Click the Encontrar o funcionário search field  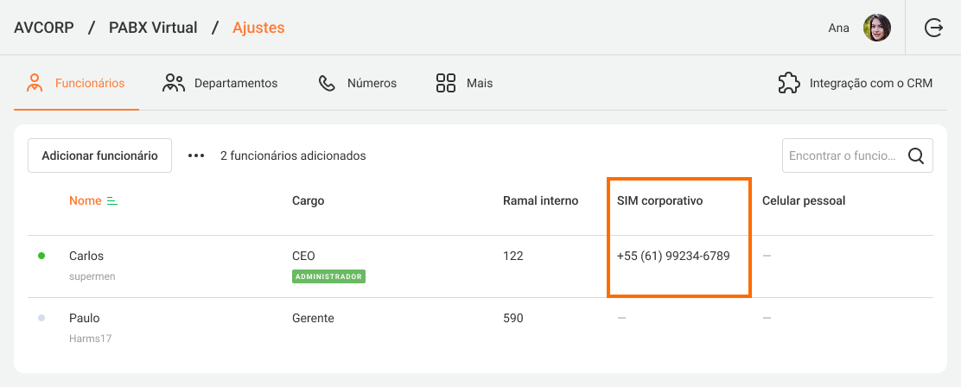[x=843, y=155]
